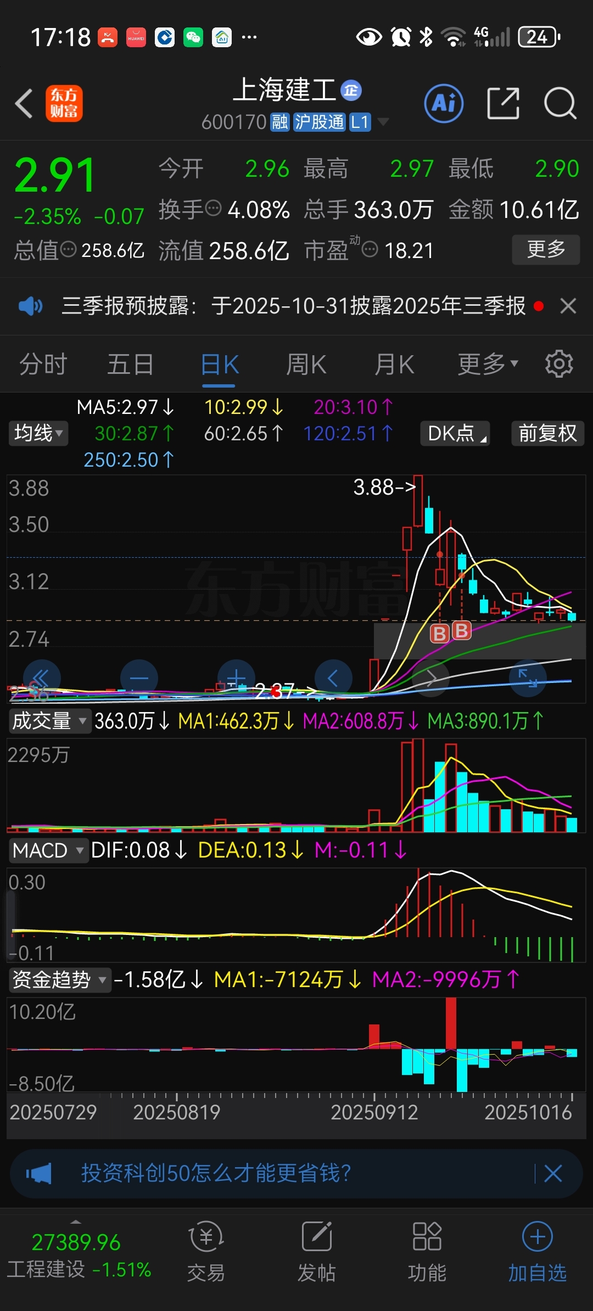Toggle the 前复权 adjustment button
Viewport: 593px width, 1311px height.
point(547,433)
